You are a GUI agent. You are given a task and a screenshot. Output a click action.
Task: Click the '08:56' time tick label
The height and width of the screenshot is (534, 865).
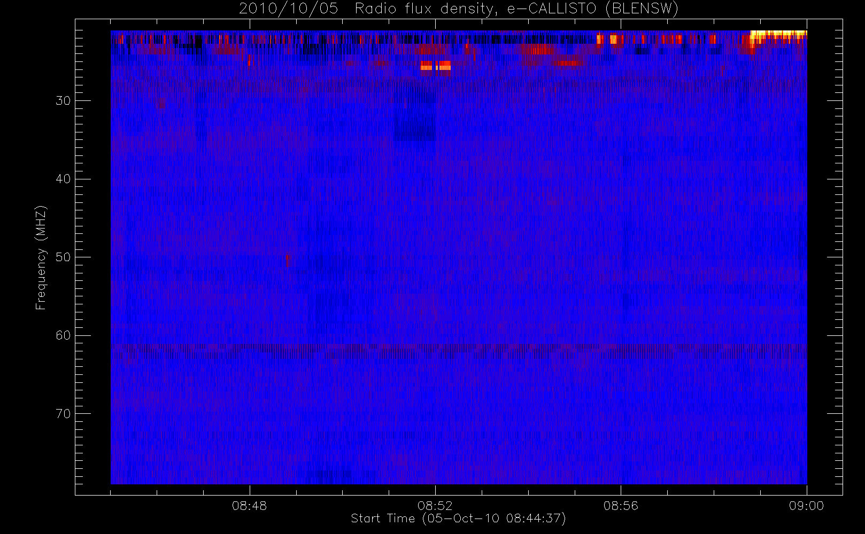coord(621,506)
